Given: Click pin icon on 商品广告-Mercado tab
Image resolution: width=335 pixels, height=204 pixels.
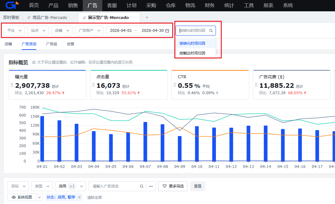Looking at the screenshot, I should tap(29, 17).
